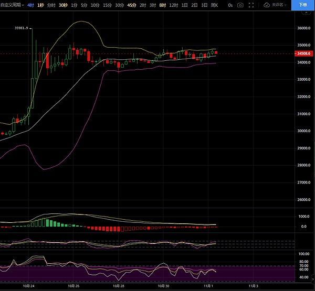315x291 pixels.
Task: Click the 35981.9 high price marker
Action: pos(22,28)
